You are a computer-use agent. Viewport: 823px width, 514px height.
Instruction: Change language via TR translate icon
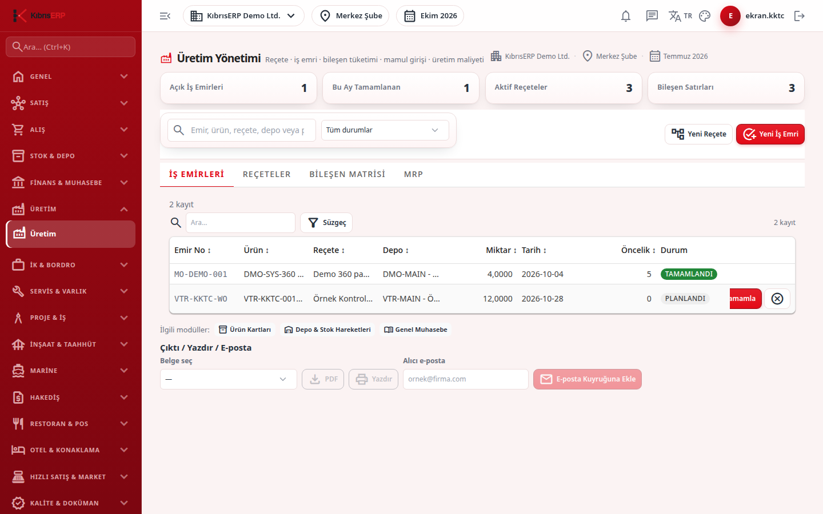tap(680, 16)
